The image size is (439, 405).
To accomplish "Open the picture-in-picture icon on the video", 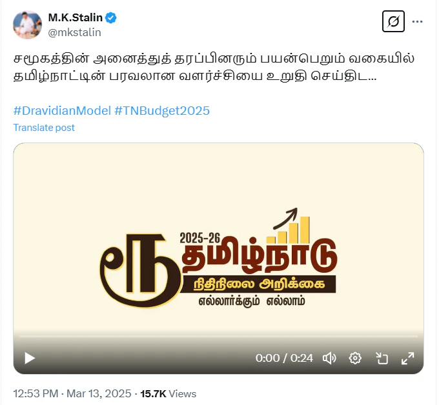I will (x=382, y=358).
